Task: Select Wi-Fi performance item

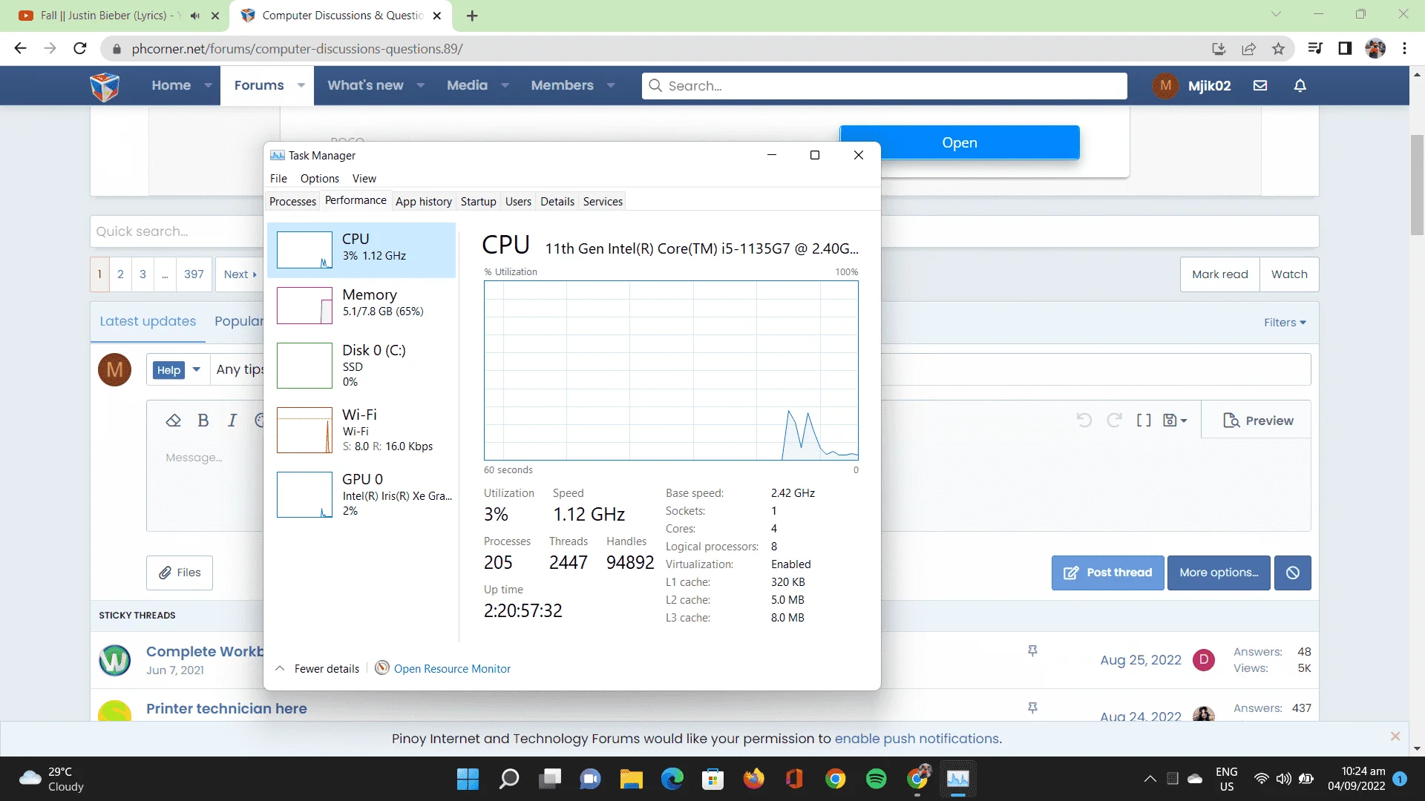Action: click(361, 430)
